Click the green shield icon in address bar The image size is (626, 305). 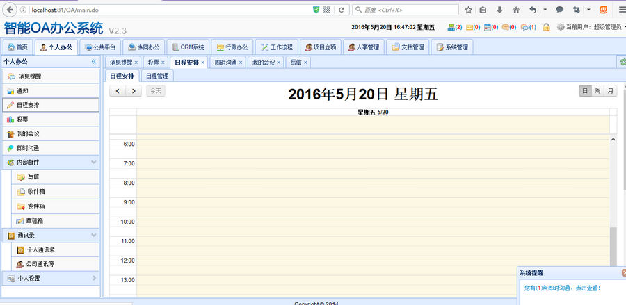316,10
